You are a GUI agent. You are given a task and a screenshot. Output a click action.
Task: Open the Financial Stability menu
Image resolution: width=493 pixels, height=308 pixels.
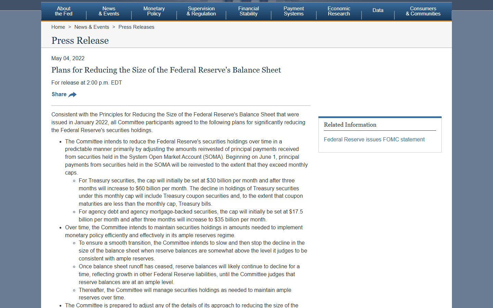click(249, 11)
